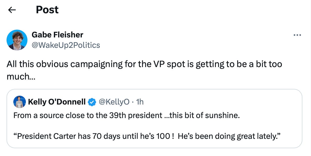Click the Kelly O'Donnell display name
Screen dimensions: 311x156
coord(56,102)
